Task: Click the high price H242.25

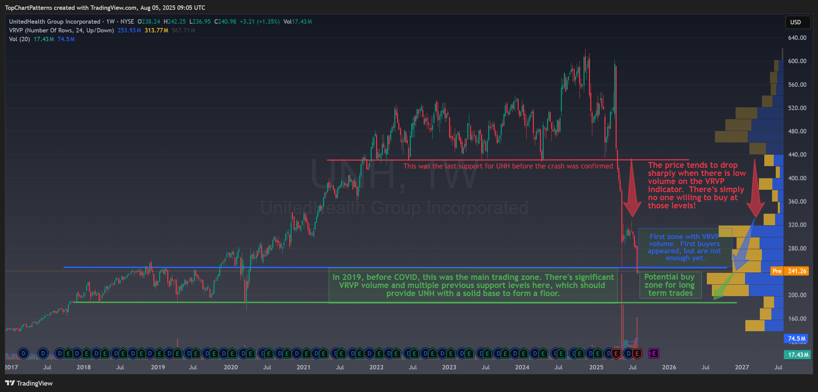Action: tap(175, 22)
